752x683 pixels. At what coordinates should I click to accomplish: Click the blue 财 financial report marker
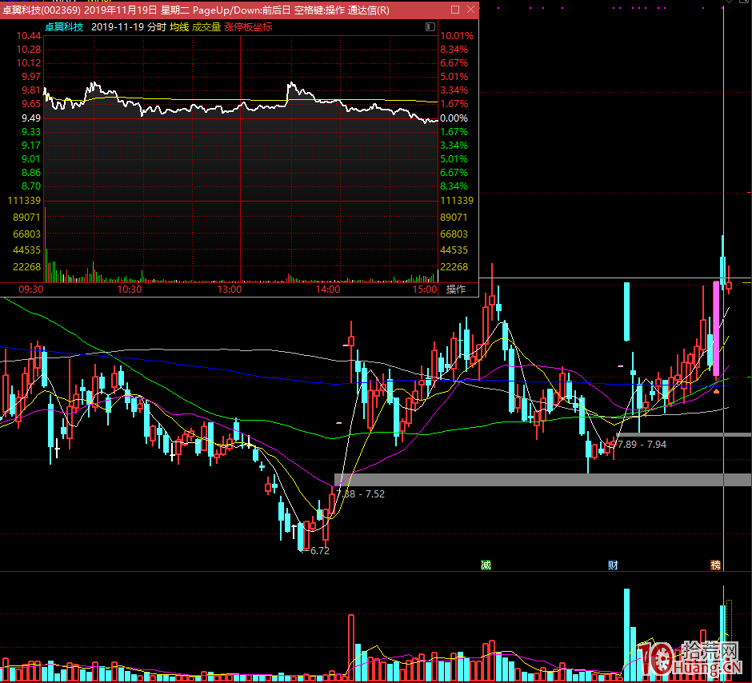[613, 565]
